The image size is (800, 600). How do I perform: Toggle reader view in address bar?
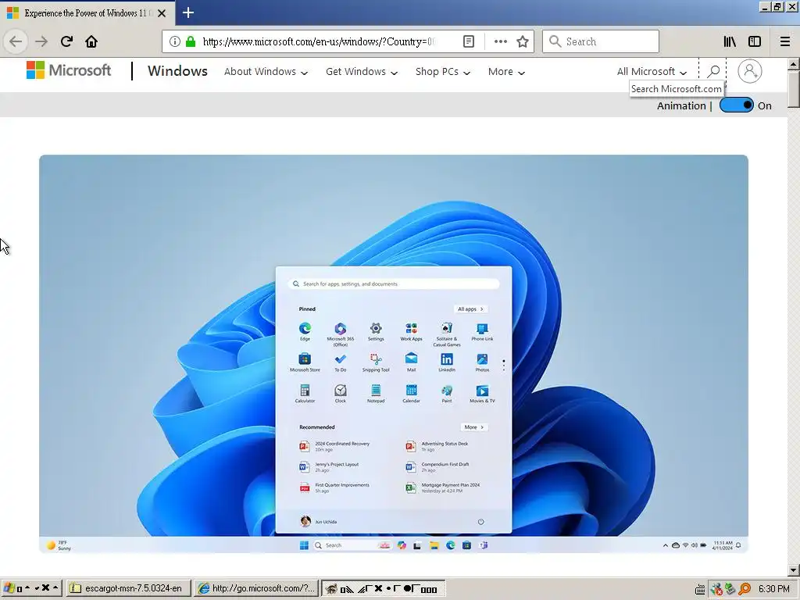[469, 41]
